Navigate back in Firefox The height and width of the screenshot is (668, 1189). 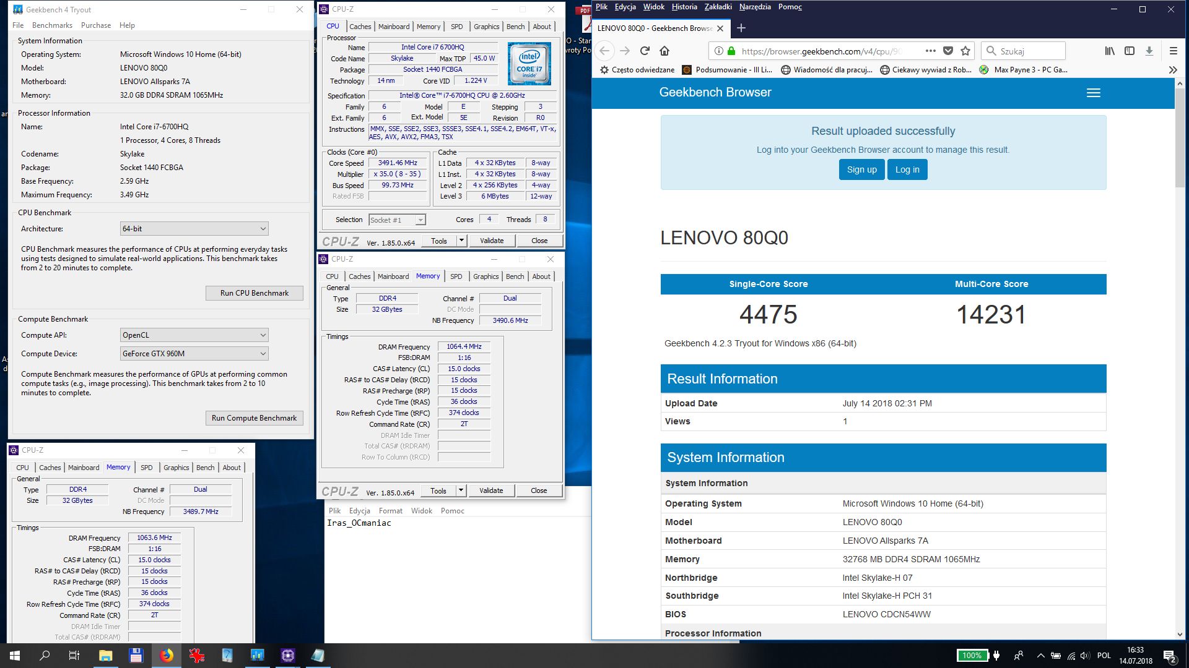pyautogui.click(x=605, y=51)
